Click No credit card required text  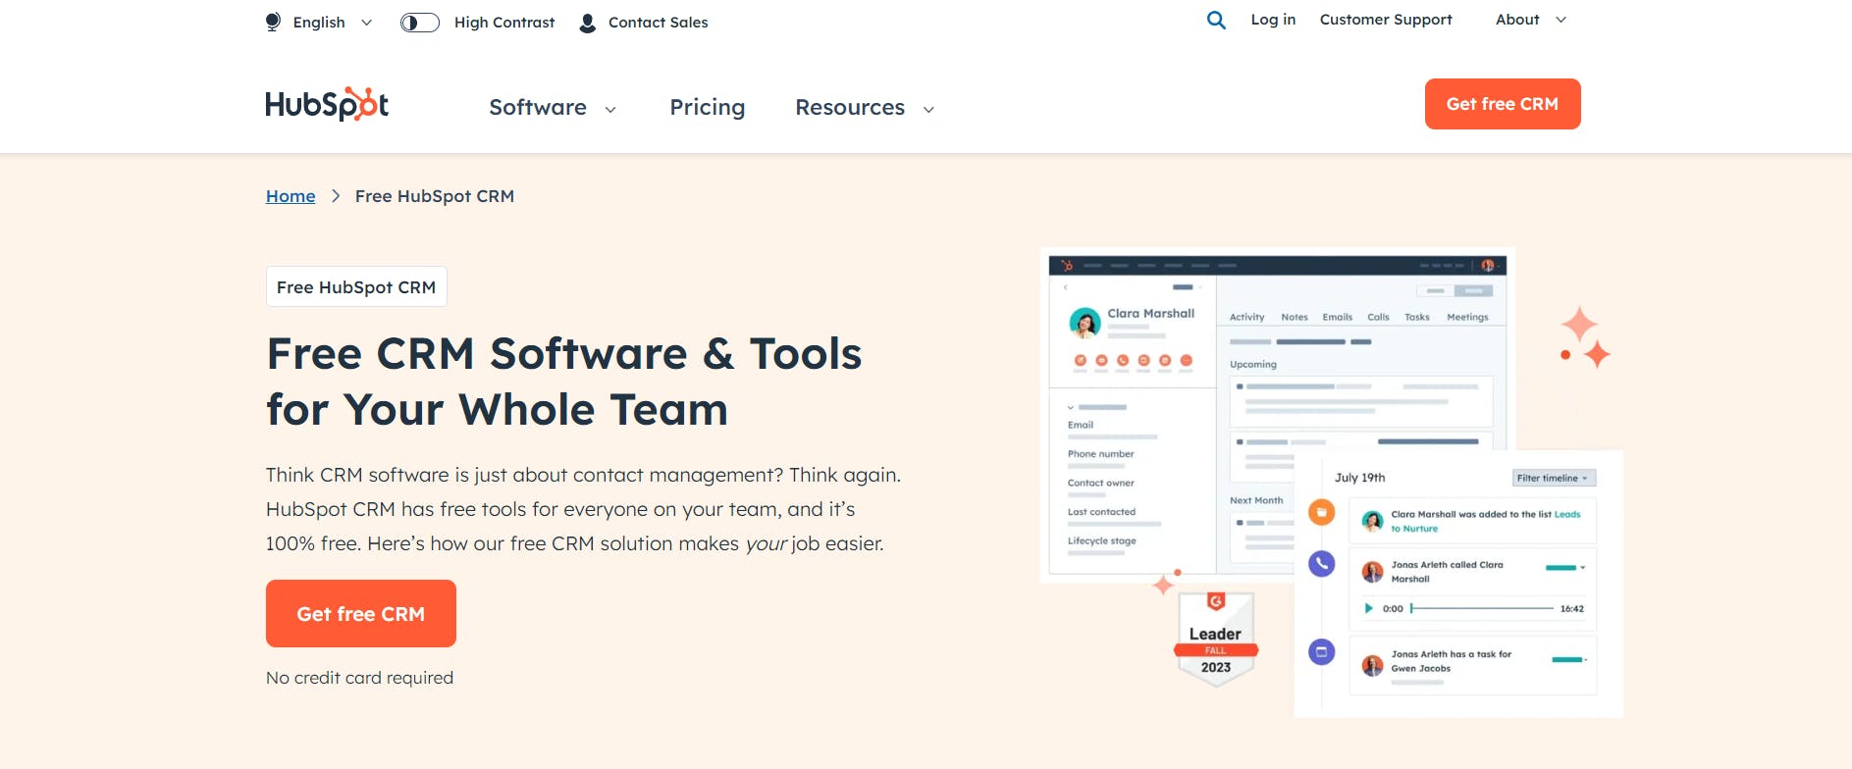coord(359,678)
